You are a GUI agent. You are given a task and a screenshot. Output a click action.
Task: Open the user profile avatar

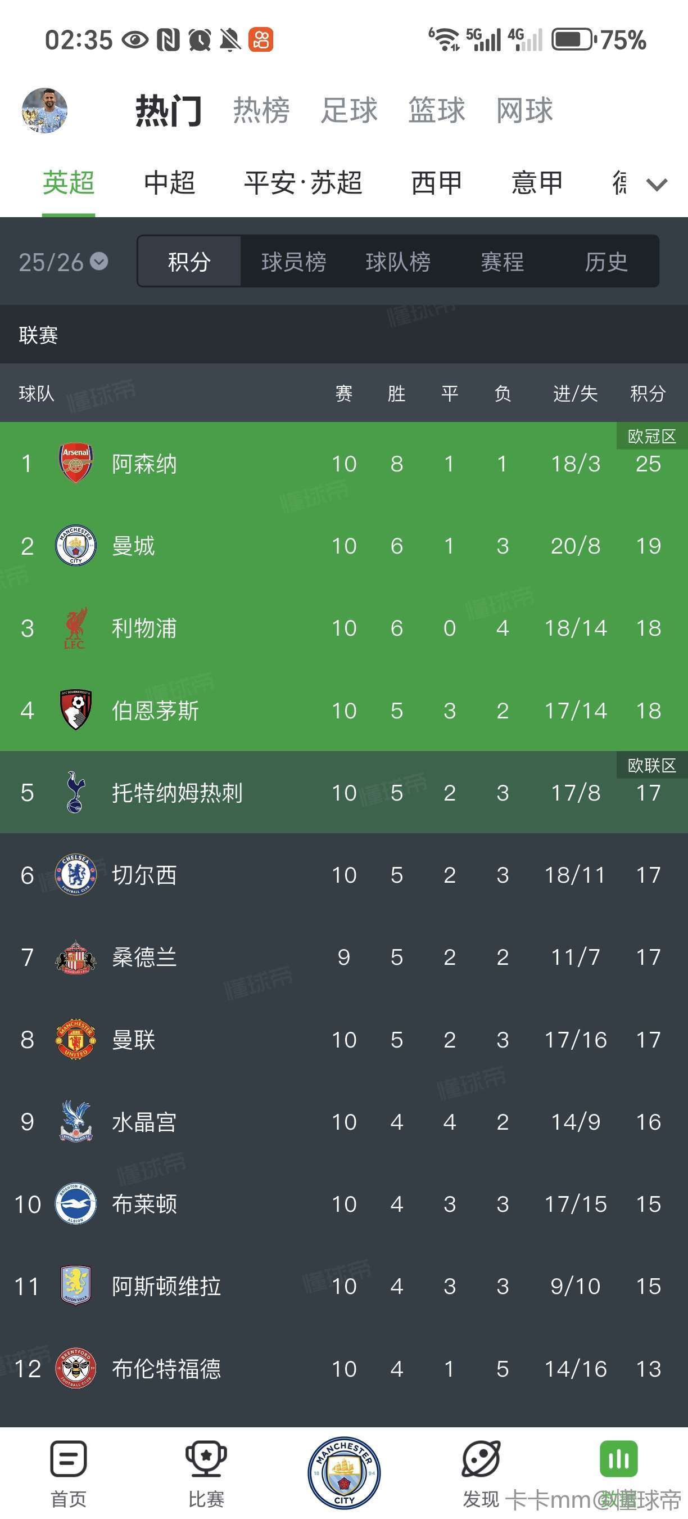coord(45,111)
